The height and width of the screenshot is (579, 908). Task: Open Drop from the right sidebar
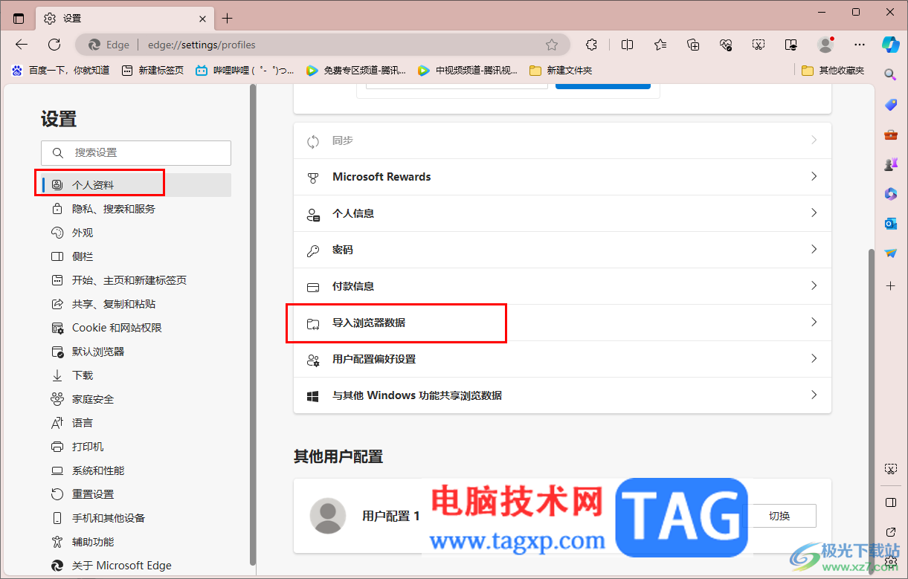point(890,253)
